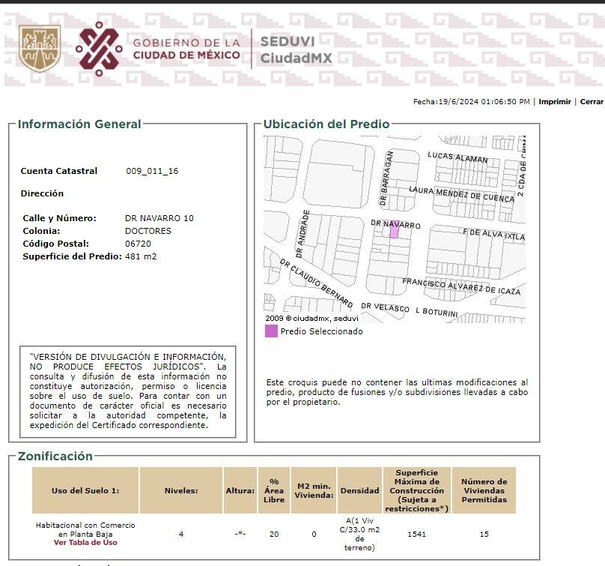The width and height of the screenshot is (605, 566).
Task: Click the Información General heading
Action: [x=79, y=124]
